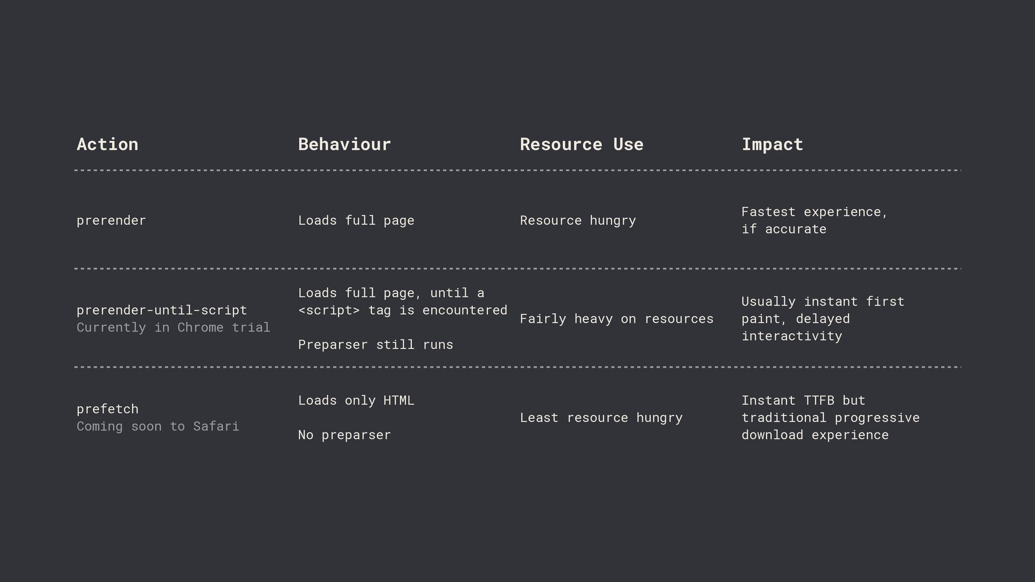The height and width of the screenshot is (582, 1035).
Task: Select "Fastest experience, if accurate" text
Action: coord(814,220)
